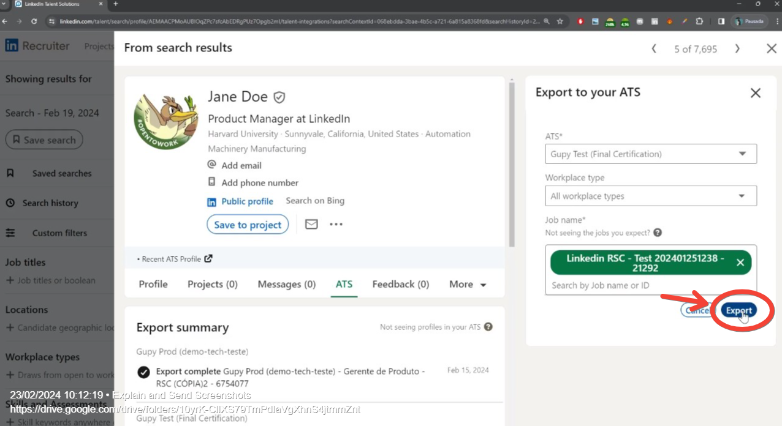Open Search history in the sidebar
The width and height of the screenshot is (782, 426).
(50, 203)
